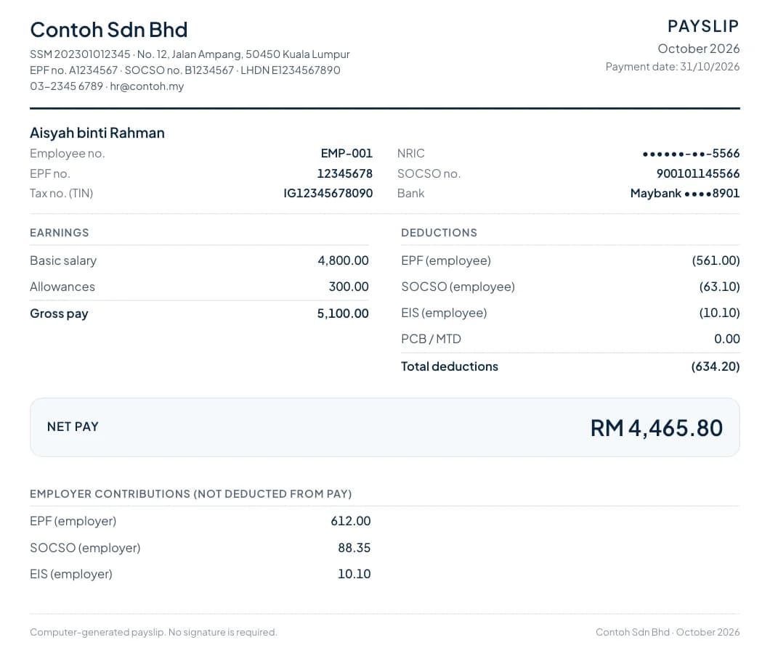
Task: Click the SOCSO (employer) label
Action: (x=85, y=548)
